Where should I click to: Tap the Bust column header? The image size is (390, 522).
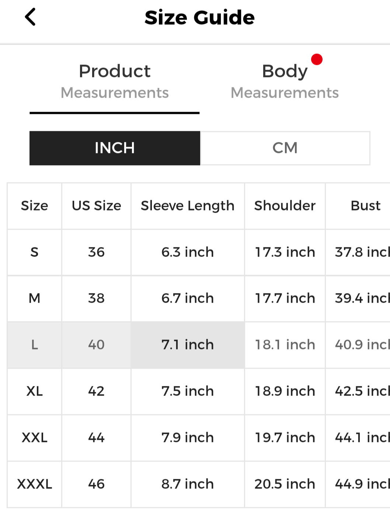(x=365, y=206)
